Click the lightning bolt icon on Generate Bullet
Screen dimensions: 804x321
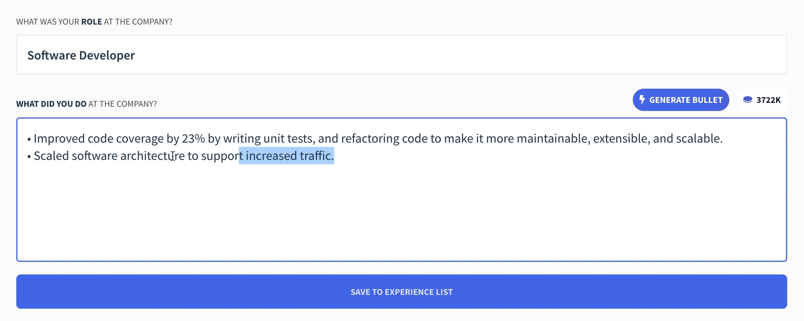point(642,100)
